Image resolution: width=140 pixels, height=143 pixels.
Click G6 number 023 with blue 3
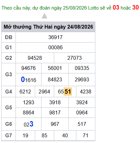click(29, 124)
